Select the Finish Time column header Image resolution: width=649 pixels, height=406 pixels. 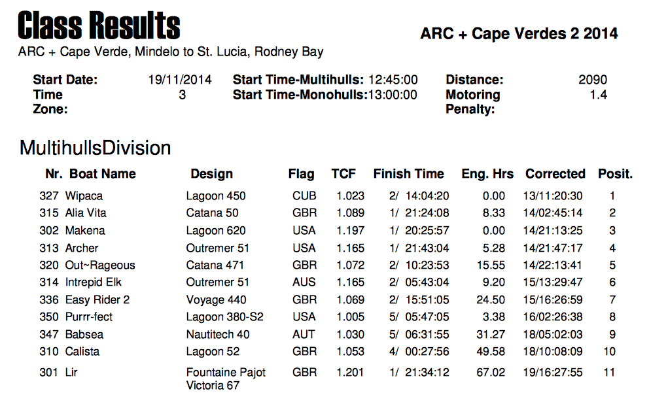(408, 174)
